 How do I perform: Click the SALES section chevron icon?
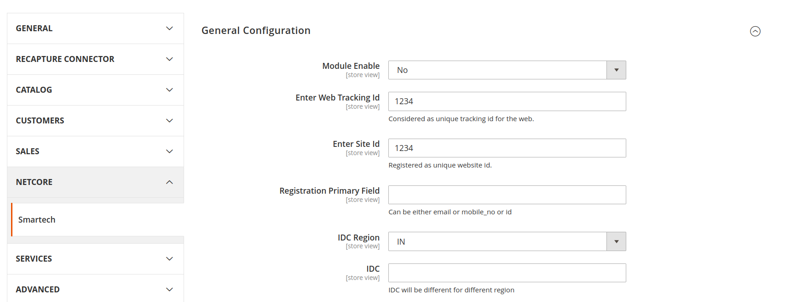click(x=169, y=151)
